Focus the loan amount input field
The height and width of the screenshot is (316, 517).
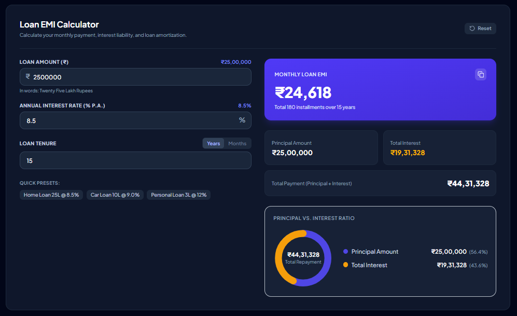[135, 77]
